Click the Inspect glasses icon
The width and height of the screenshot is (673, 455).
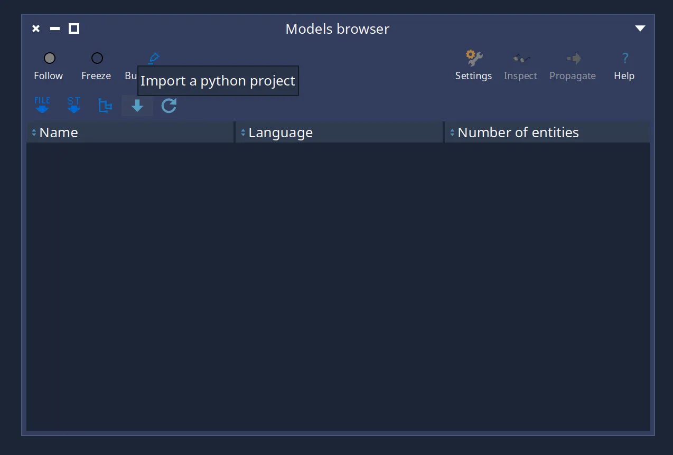[x=521, y=58]
